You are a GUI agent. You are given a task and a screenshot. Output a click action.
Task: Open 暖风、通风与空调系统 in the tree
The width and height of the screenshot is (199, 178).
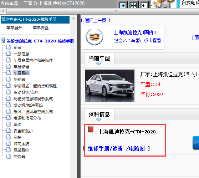point(33,112)
